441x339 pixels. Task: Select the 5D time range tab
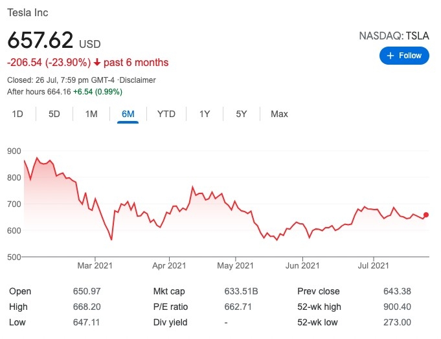click(x=54, y=114)
